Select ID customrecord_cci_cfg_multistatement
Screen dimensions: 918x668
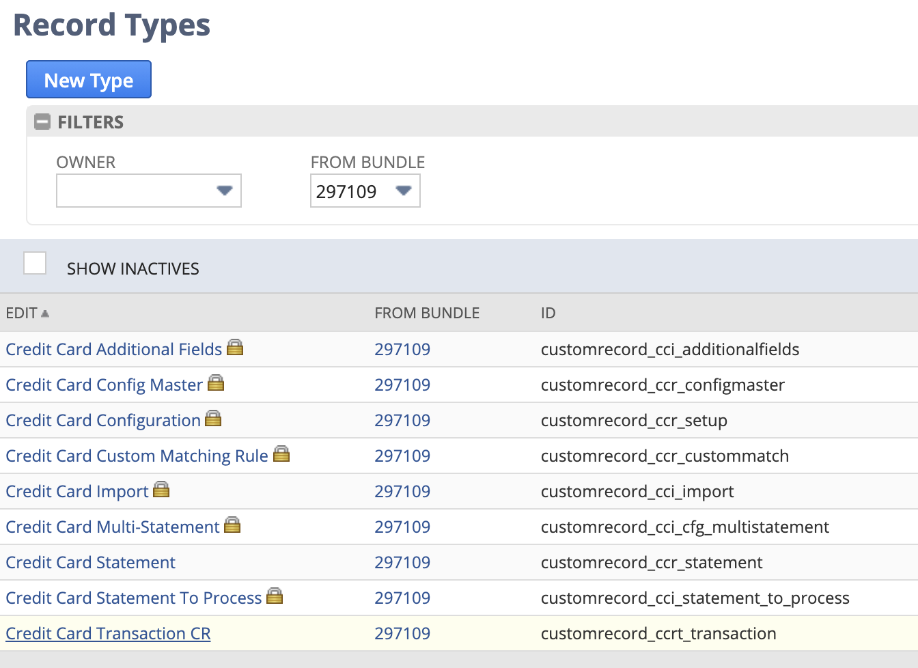[685, 527]
